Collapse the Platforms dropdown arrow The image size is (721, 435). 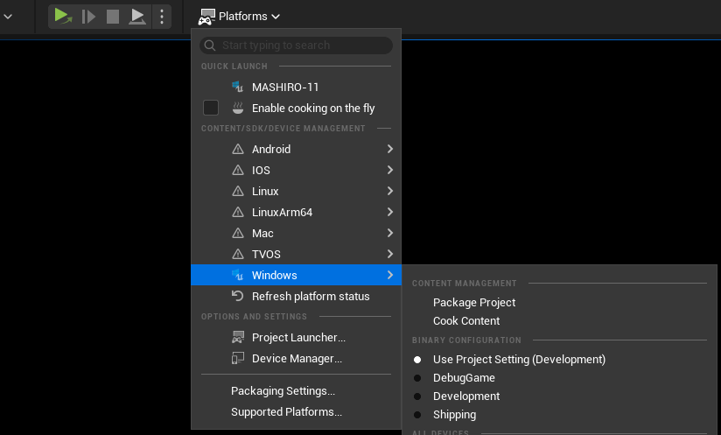tap(276, 17)
